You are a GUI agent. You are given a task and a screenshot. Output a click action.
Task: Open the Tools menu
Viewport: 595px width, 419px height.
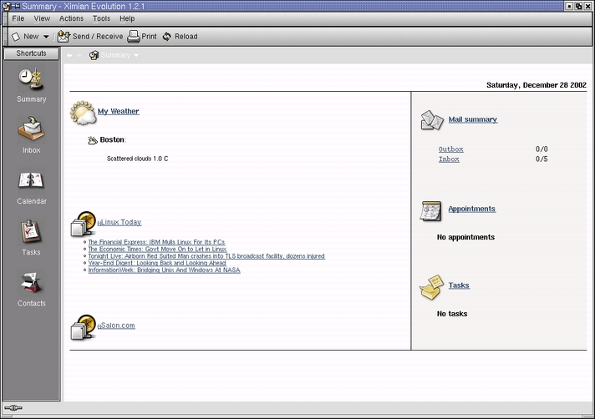coord(101,18)
